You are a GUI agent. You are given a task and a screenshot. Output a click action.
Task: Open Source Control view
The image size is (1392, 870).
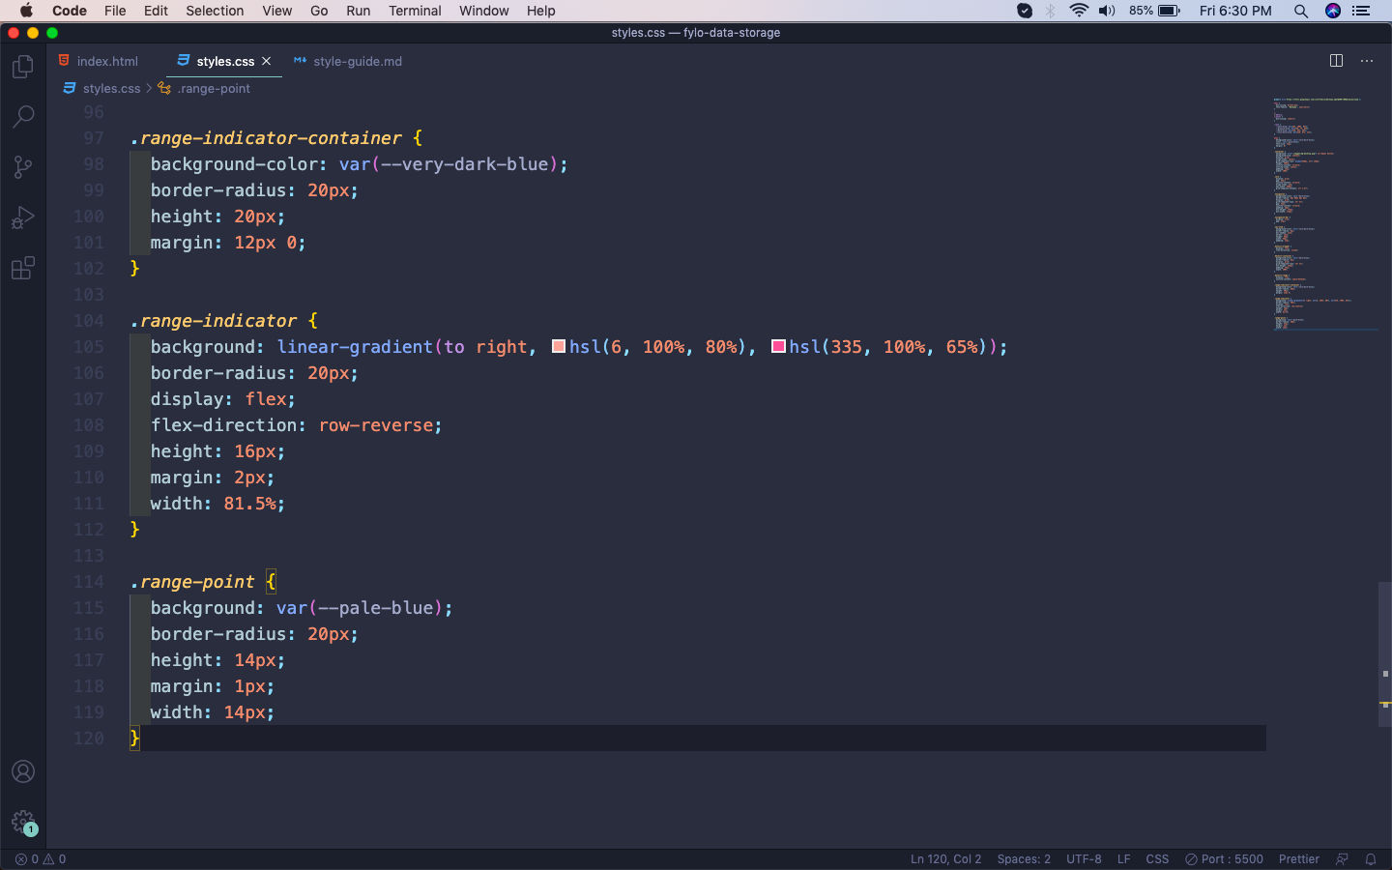[23, 167]
